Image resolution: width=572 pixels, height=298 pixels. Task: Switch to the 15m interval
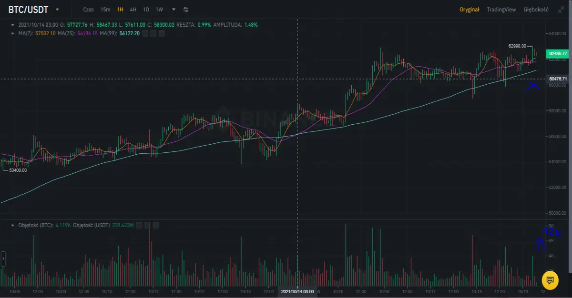pos(105,10)
